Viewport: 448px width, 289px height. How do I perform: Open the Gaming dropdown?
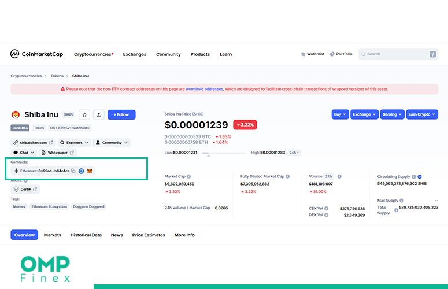(392, 114)
